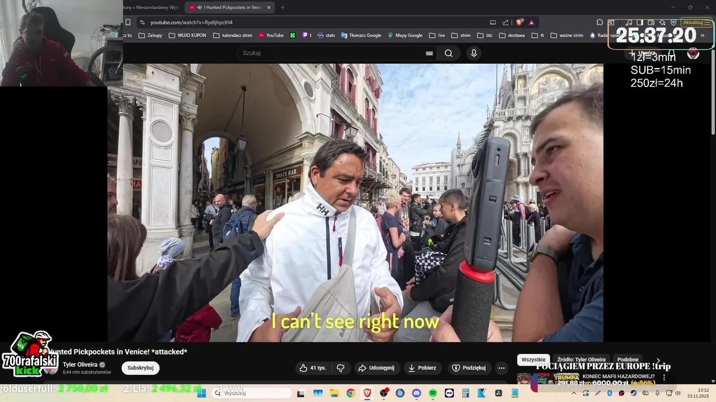716x402 pixels.
Task: Click the youtube.com address bar
Action: (x=313, y=22)
